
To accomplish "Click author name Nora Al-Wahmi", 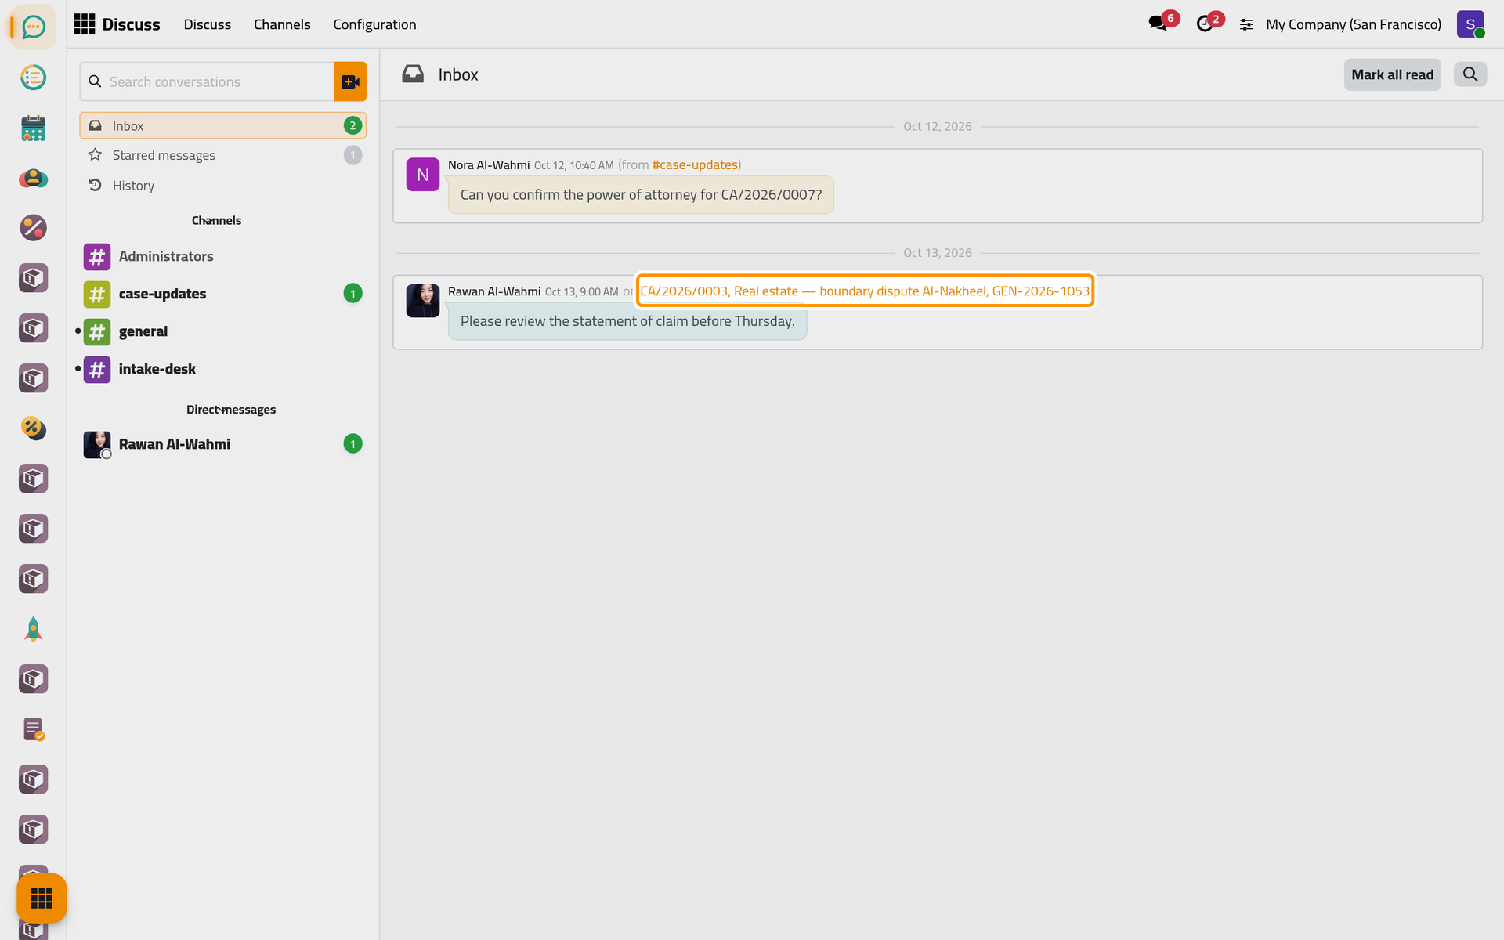I will (489, 165).
